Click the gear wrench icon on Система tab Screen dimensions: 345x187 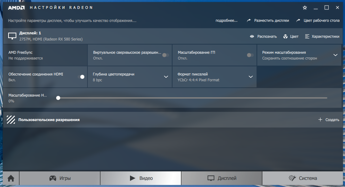pos(292,178)
